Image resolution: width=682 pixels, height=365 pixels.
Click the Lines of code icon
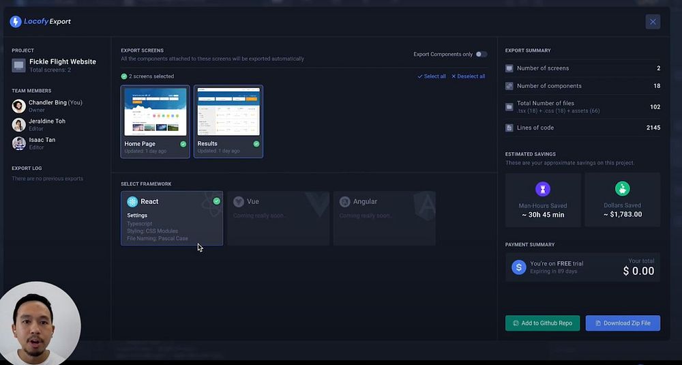click(509, 128)
